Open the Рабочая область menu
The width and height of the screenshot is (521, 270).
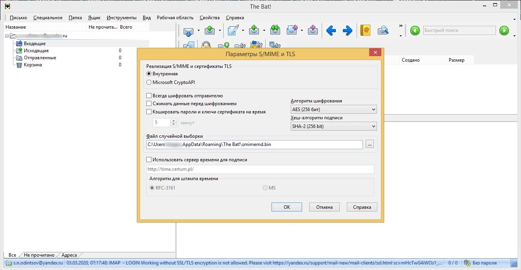point(175,18)
